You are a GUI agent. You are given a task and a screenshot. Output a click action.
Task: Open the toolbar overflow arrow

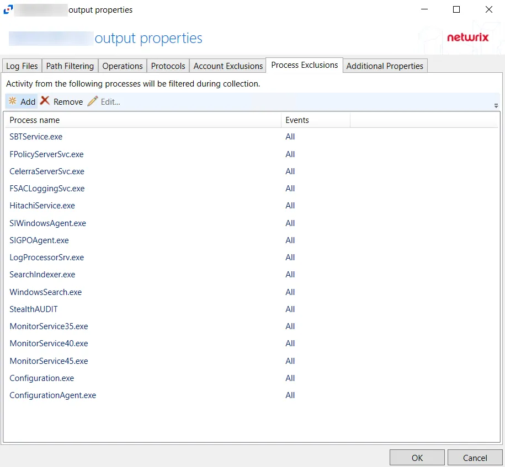pos(496,105)
